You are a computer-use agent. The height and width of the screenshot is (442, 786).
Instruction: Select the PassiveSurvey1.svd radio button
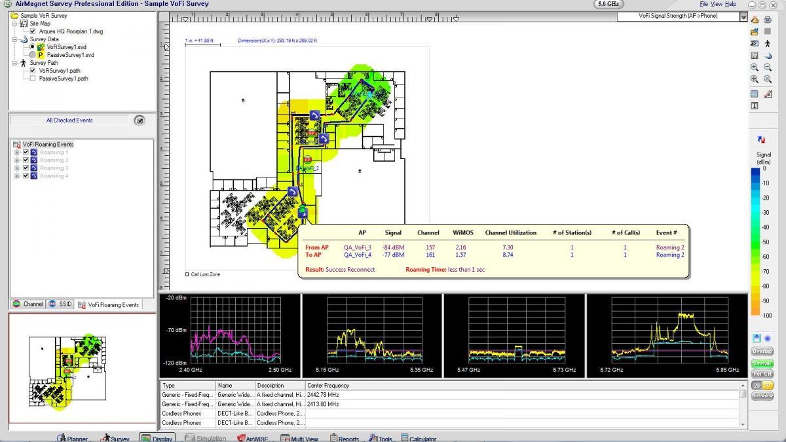tap(33, 55)
